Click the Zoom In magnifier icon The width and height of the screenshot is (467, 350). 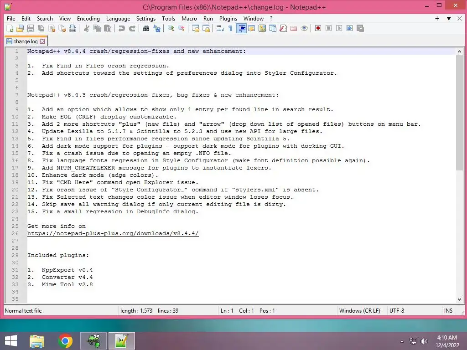pos(171,28)
